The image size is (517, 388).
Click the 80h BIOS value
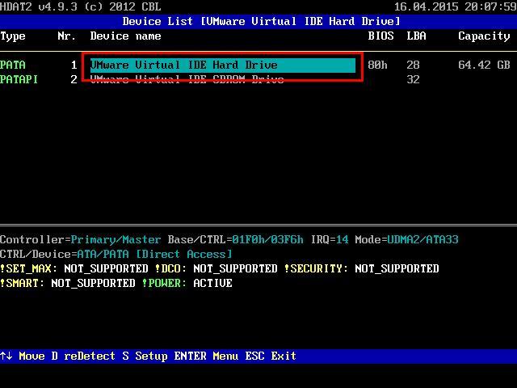pyautogui.click(x=377, y=65)
